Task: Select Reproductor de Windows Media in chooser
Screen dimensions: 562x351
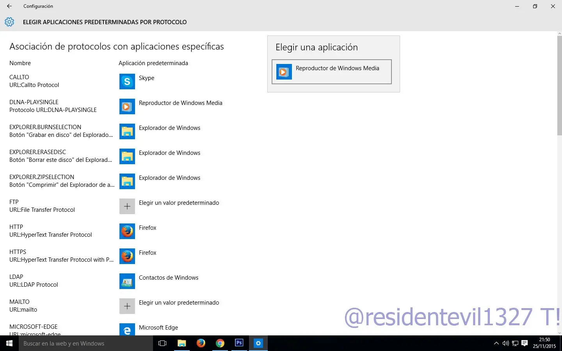Action: coord(332,72)
